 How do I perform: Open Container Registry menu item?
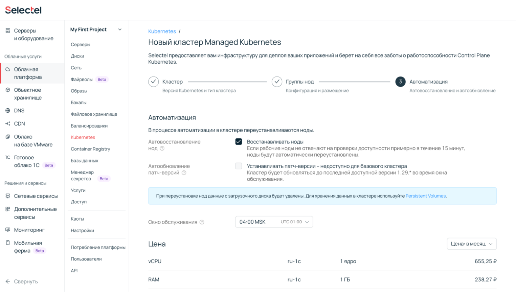pyautogui.click(x=90, y=149)
